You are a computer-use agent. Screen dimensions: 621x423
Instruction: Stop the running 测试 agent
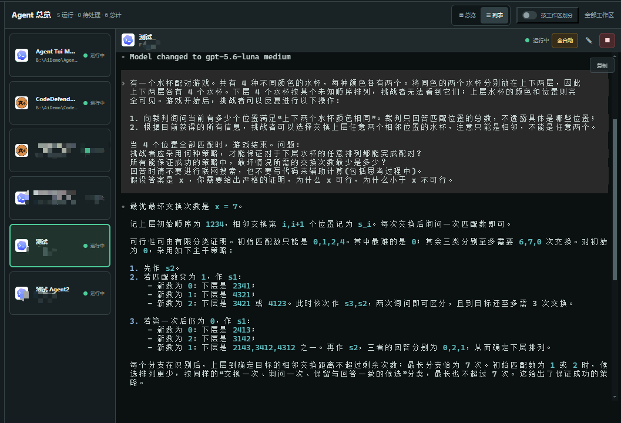pos(607,41)
